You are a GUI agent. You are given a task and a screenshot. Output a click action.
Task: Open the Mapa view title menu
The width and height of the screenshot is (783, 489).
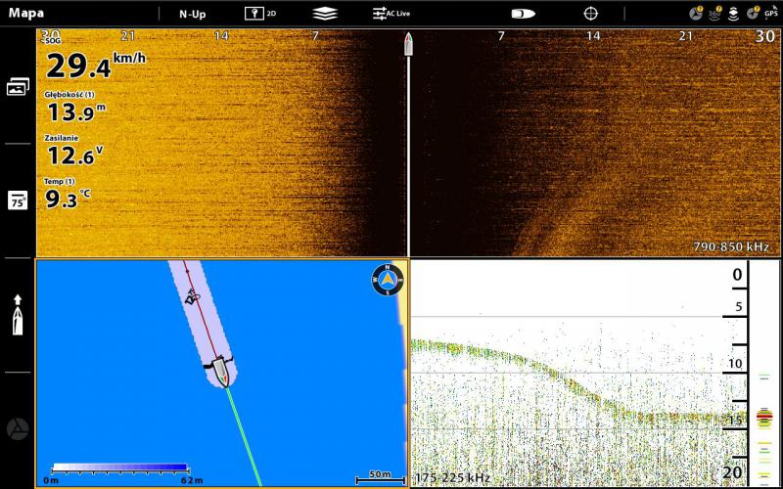[x=26, y=14]
